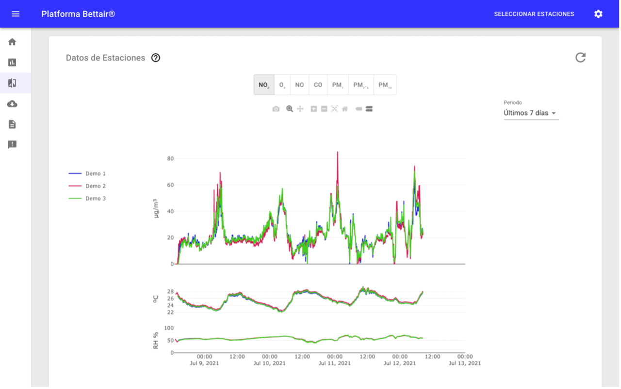Screen dimensions: 621x389
Task: Zoom in with the plus chart icon
Action: [x=314, y=109]
